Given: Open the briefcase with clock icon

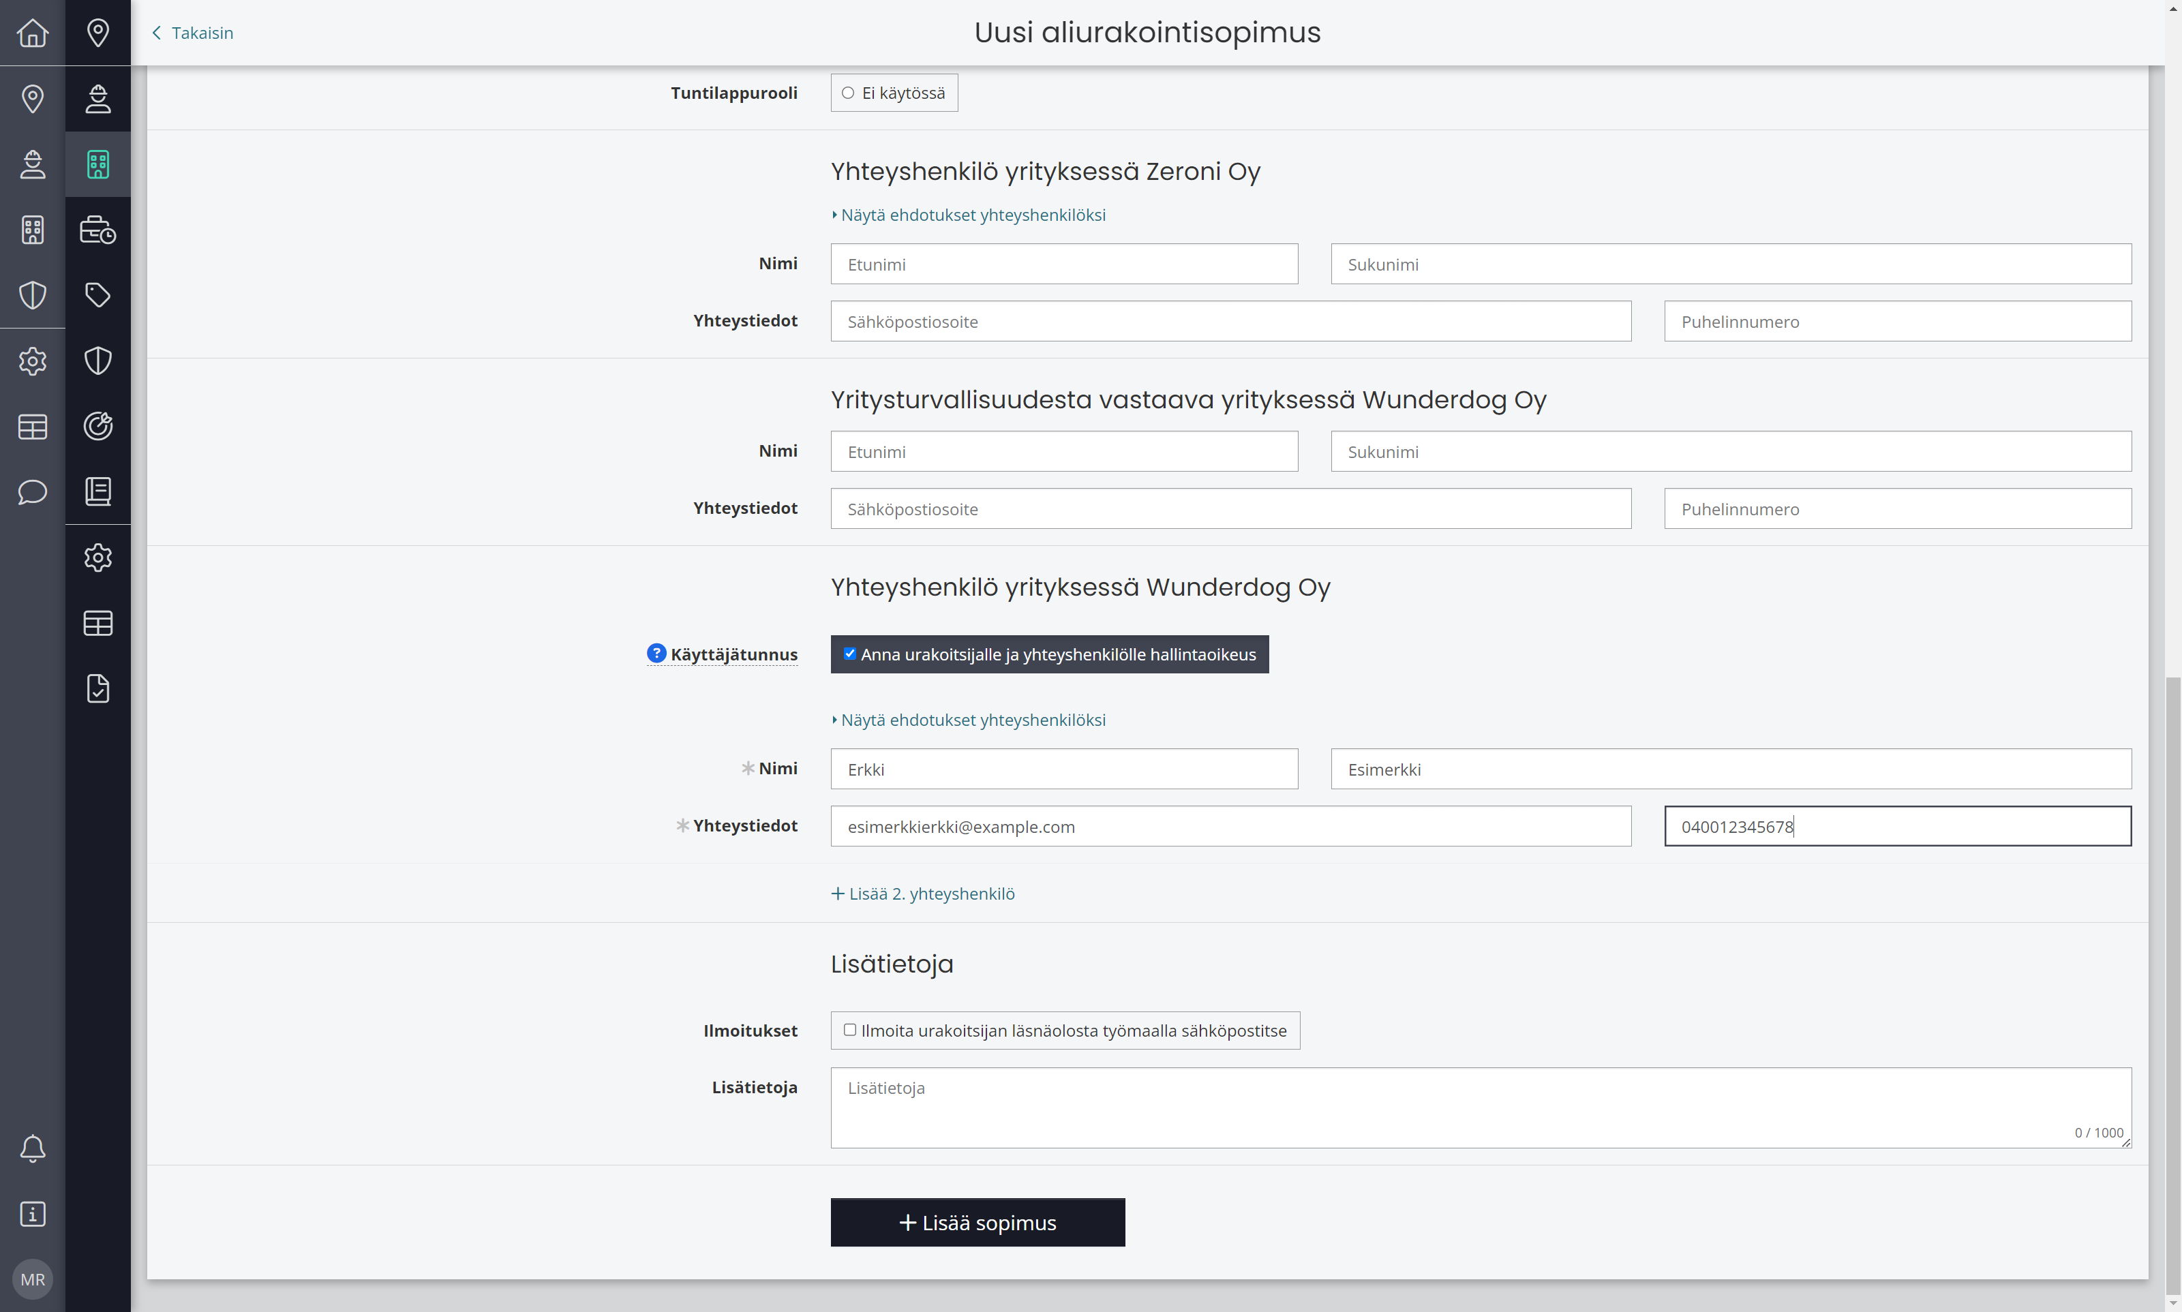Looking at the screenshot, I should pos(98,230).
